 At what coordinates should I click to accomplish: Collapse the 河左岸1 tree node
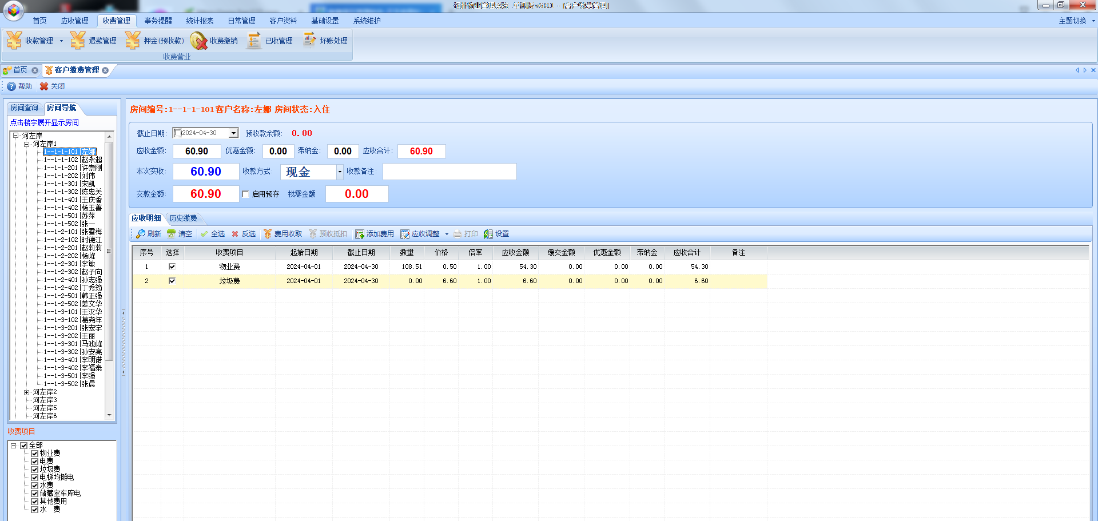(26, 144)
